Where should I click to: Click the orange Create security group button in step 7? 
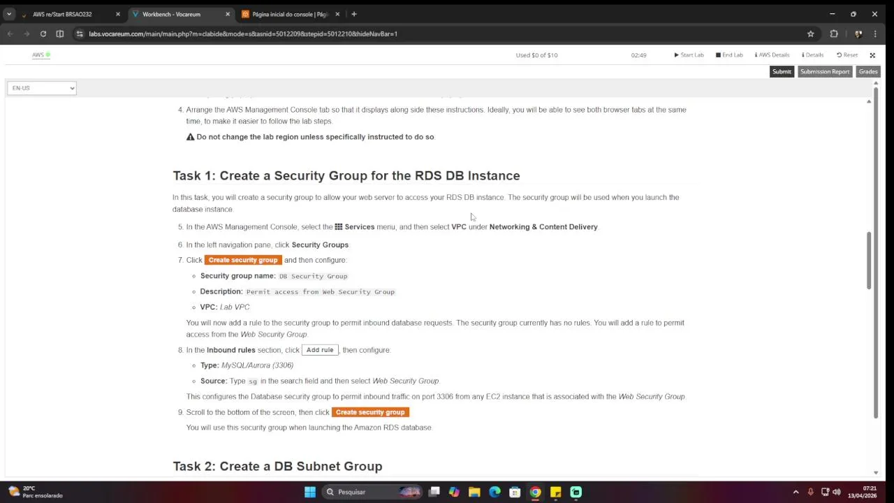[x=243, y=260]
